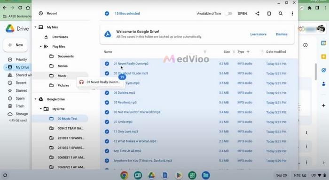This screenshot has height=180, width=329.
Task: Open Google Keep side panel icon
Action: (323, 57)
